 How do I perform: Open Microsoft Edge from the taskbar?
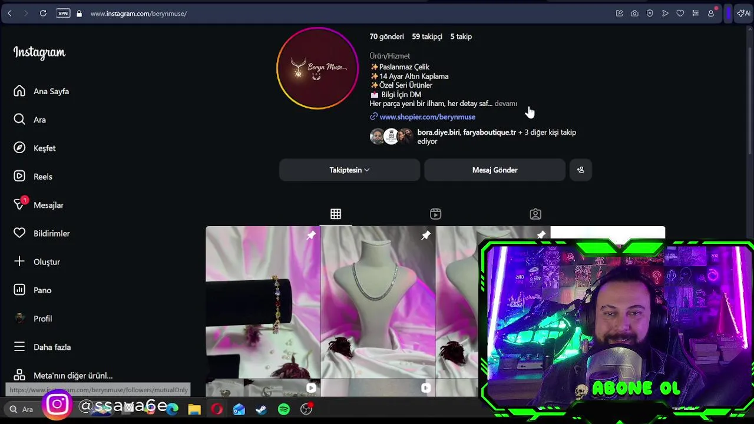pos(172,409)
